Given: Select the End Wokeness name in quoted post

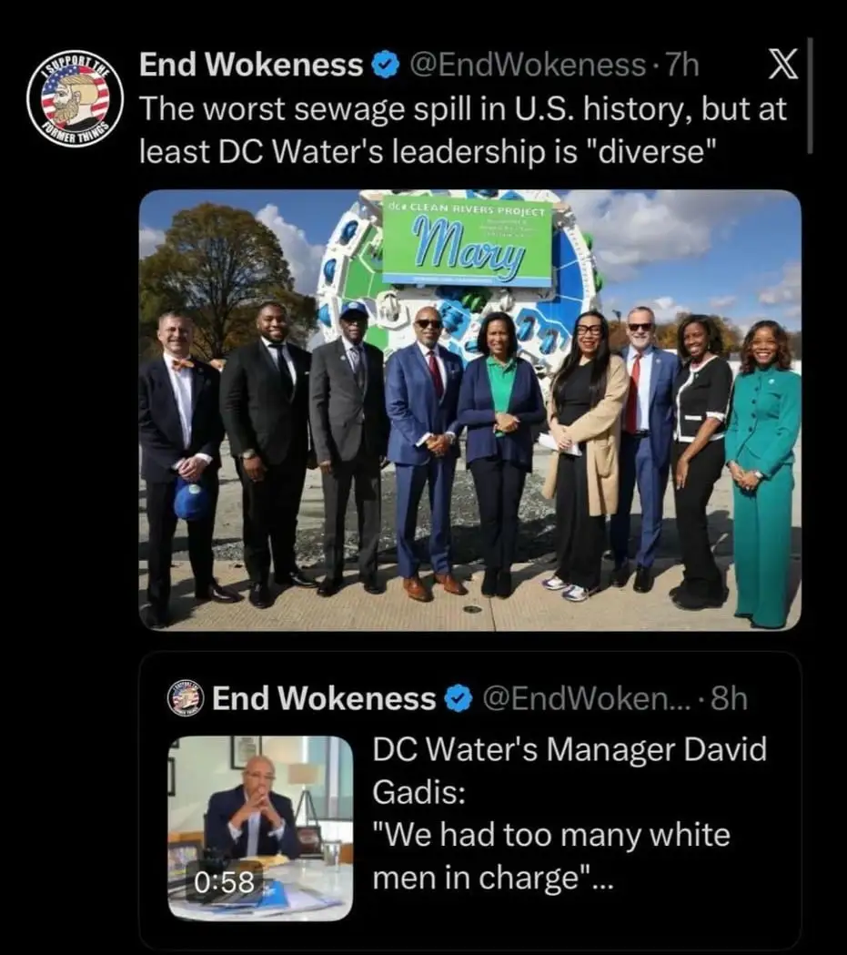Looking at the screenshot, I should [324, 698].
